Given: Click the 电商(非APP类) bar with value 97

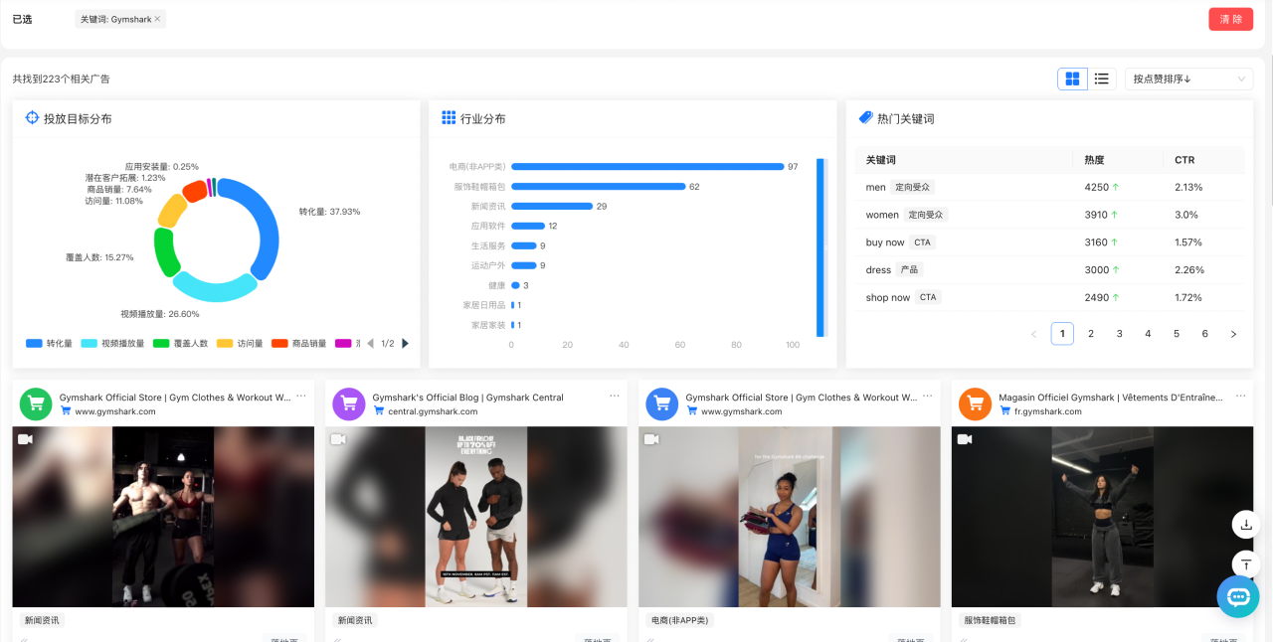Looking at the screenshot, I should [646, 167].
